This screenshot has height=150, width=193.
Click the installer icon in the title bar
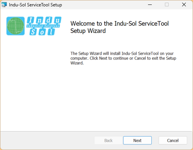tap(4, 5)
